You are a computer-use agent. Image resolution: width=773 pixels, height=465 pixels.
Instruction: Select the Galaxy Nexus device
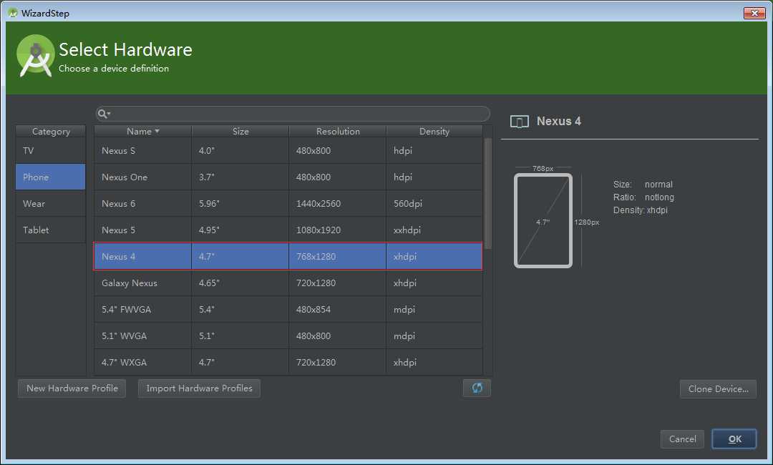click(x=288, y=283)
